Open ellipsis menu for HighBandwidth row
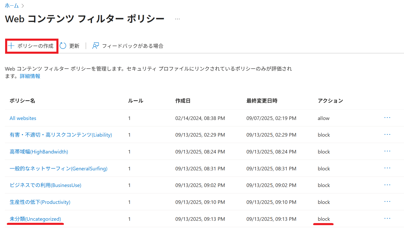This screenshot has height=242, width=404. click(387, 151)
